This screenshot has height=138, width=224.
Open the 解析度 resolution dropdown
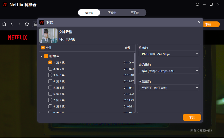pyautogui.click(x=169, y=54)
